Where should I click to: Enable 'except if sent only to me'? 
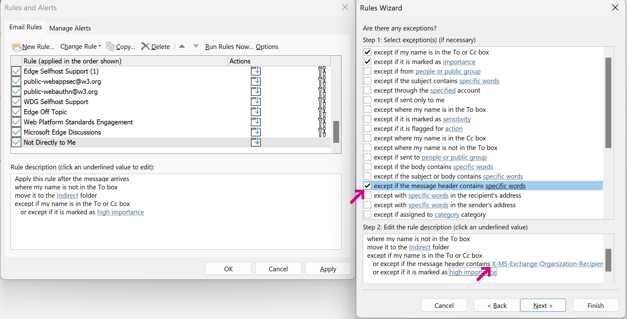click(367, 100)
